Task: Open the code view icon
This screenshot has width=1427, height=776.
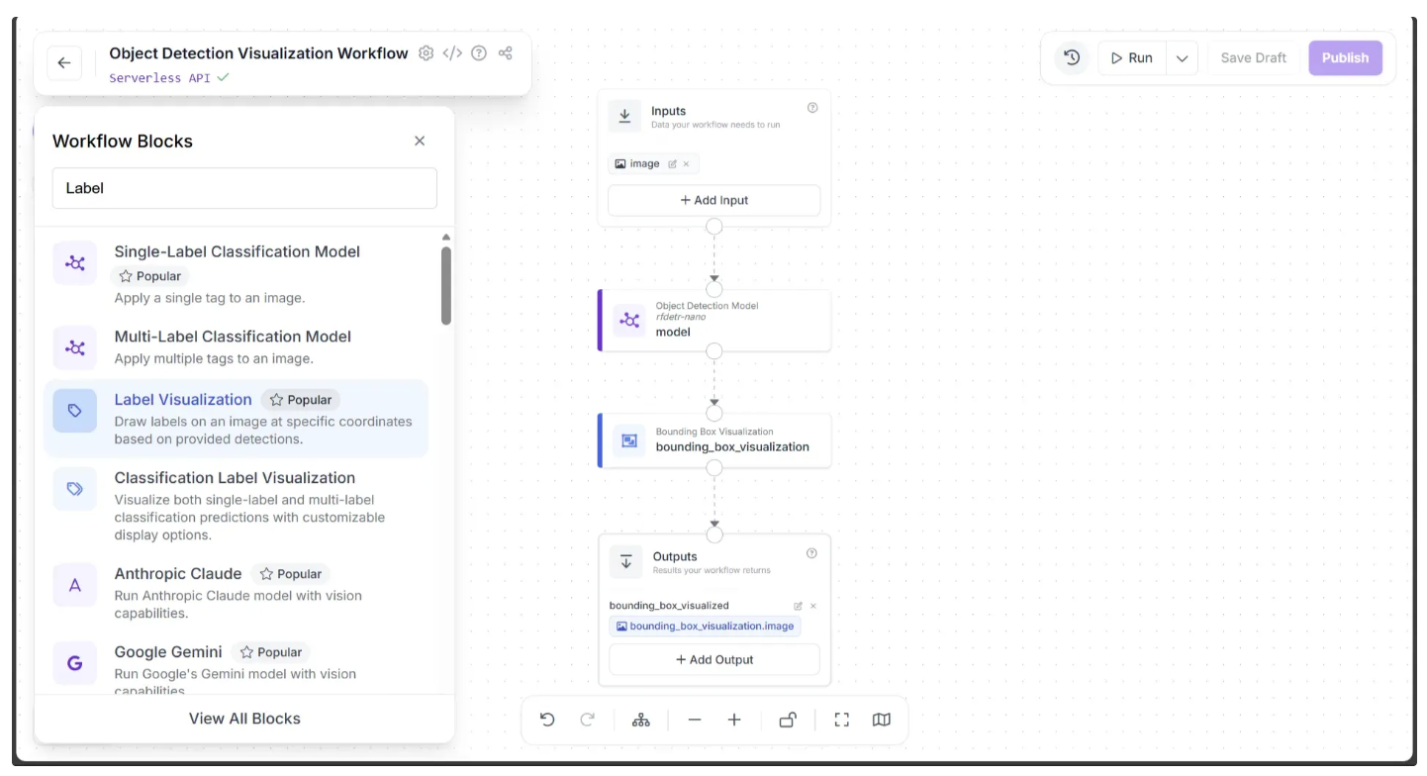Action: [452, 53]
